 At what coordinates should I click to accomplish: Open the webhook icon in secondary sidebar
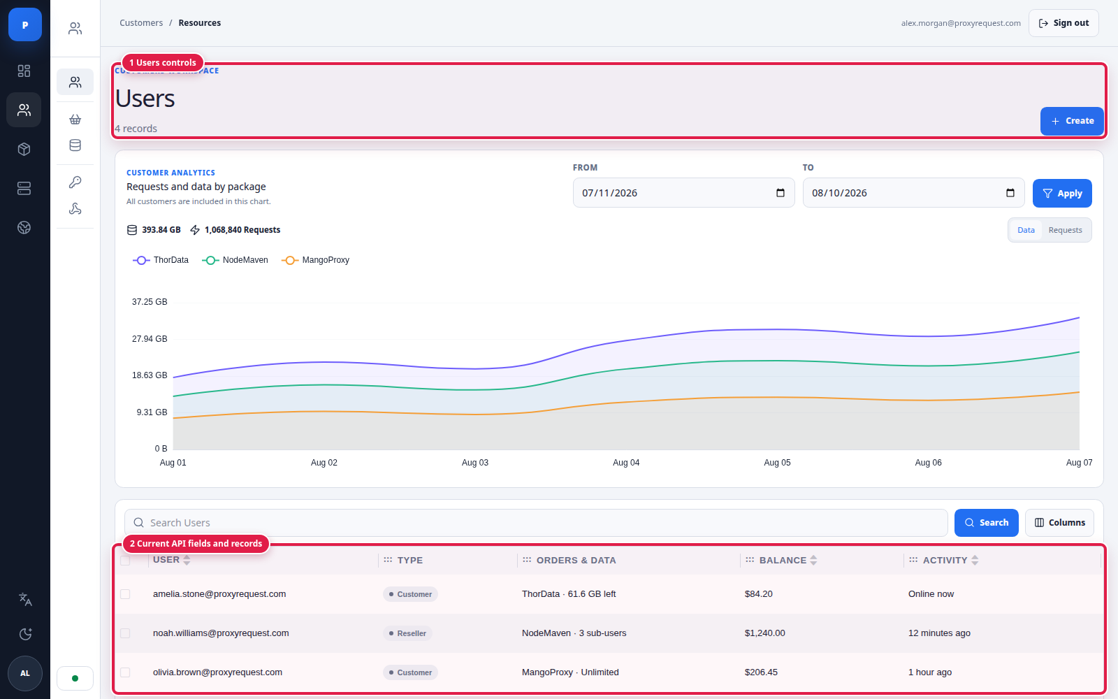pos(75,208)
